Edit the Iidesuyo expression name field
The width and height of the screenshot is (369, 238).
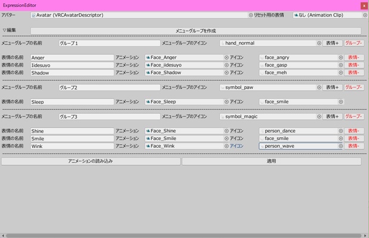pos(72,65)
